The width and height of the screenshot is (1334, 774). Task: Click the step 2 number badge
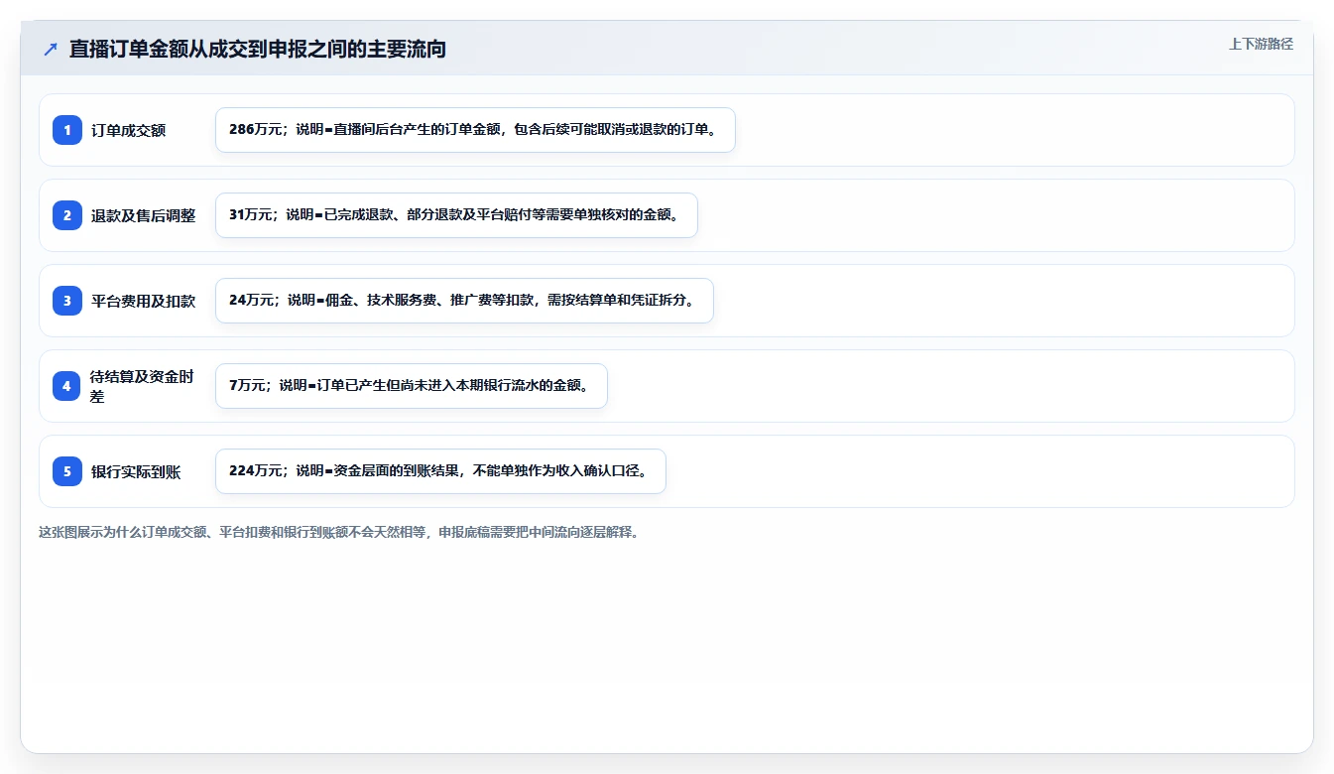coord(67,215)
